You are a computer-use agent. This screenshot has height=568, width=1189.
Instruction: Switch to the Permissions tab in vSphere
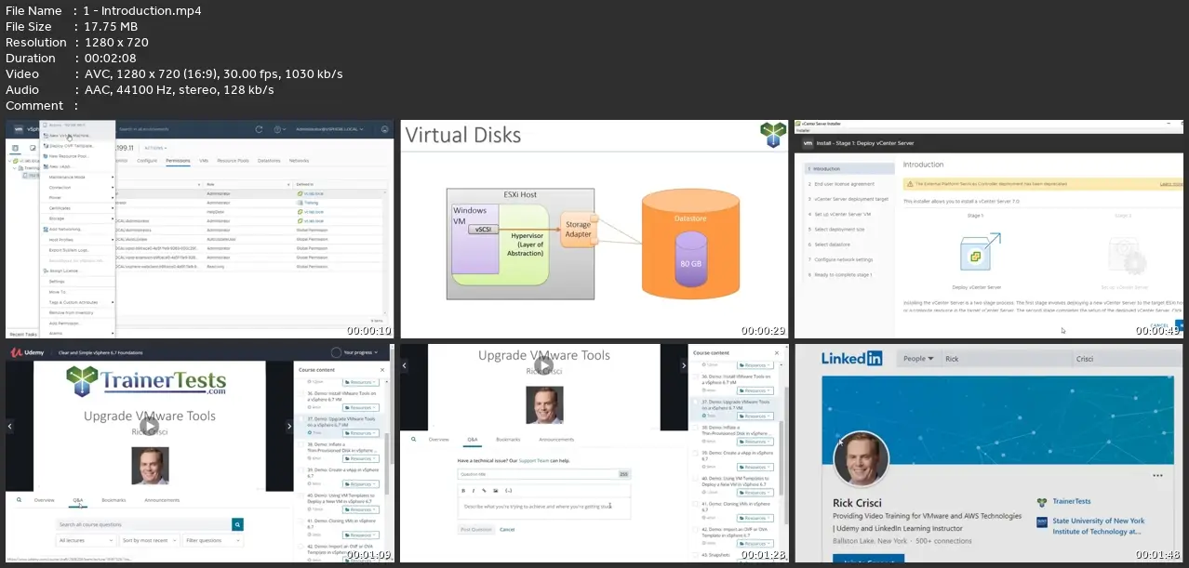pos(178,161)
